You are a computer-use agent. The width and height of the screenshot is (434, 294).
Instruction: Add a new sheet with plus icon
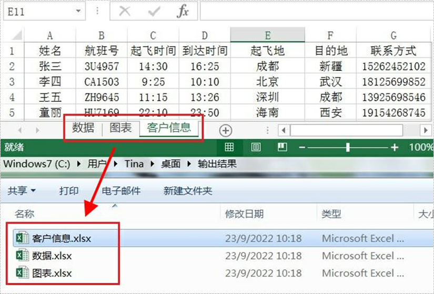[226, 130]
